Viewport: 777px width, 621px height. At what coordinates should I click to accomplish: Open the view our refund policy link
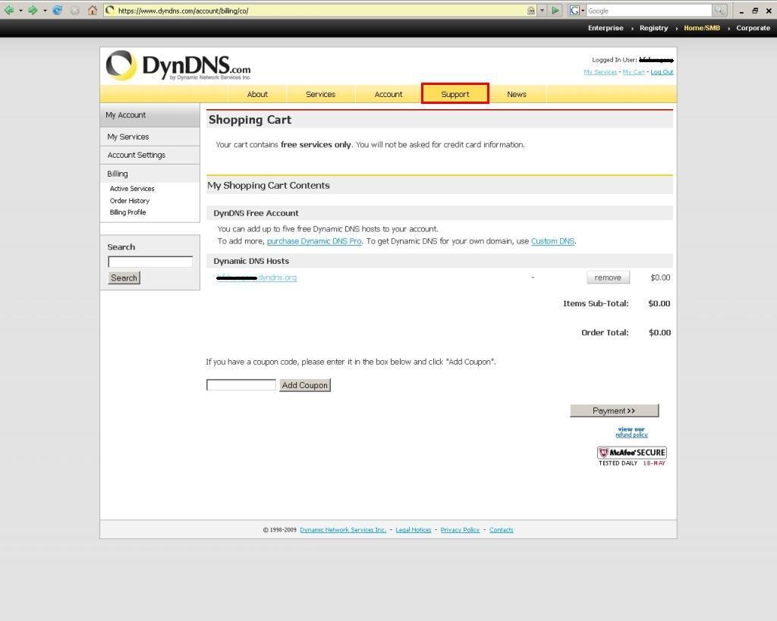coord(631,432)
